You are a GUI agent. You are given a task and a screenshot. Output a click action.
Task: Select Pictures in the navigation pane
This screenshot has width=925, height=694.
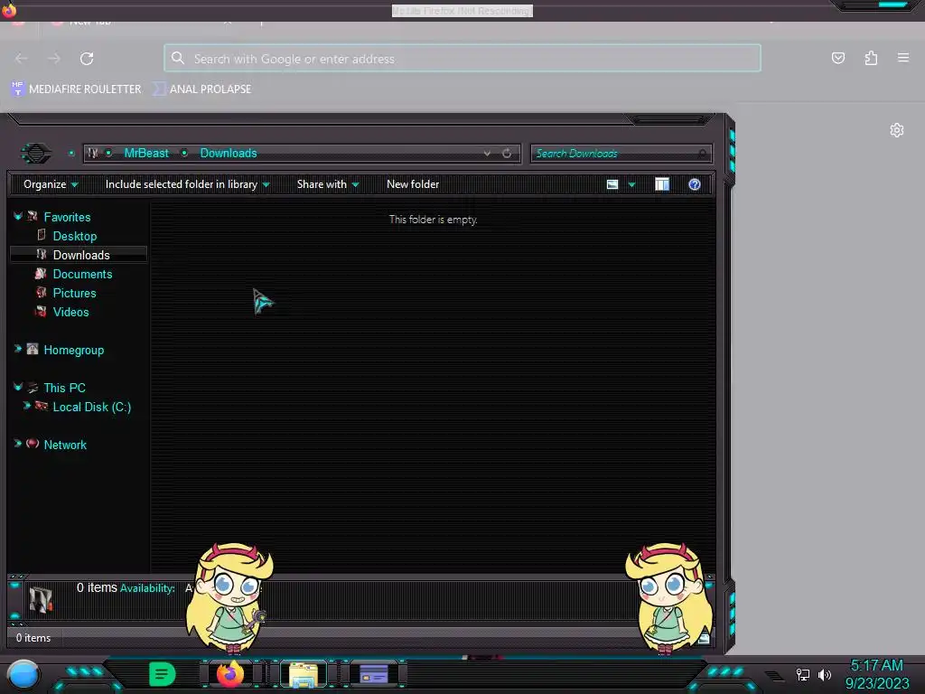tap(74, 293)
